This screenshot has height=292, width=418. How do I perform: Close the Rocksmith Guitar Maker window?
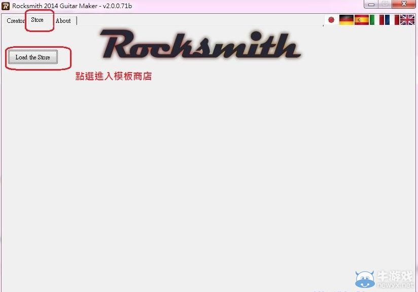(404, 4)
